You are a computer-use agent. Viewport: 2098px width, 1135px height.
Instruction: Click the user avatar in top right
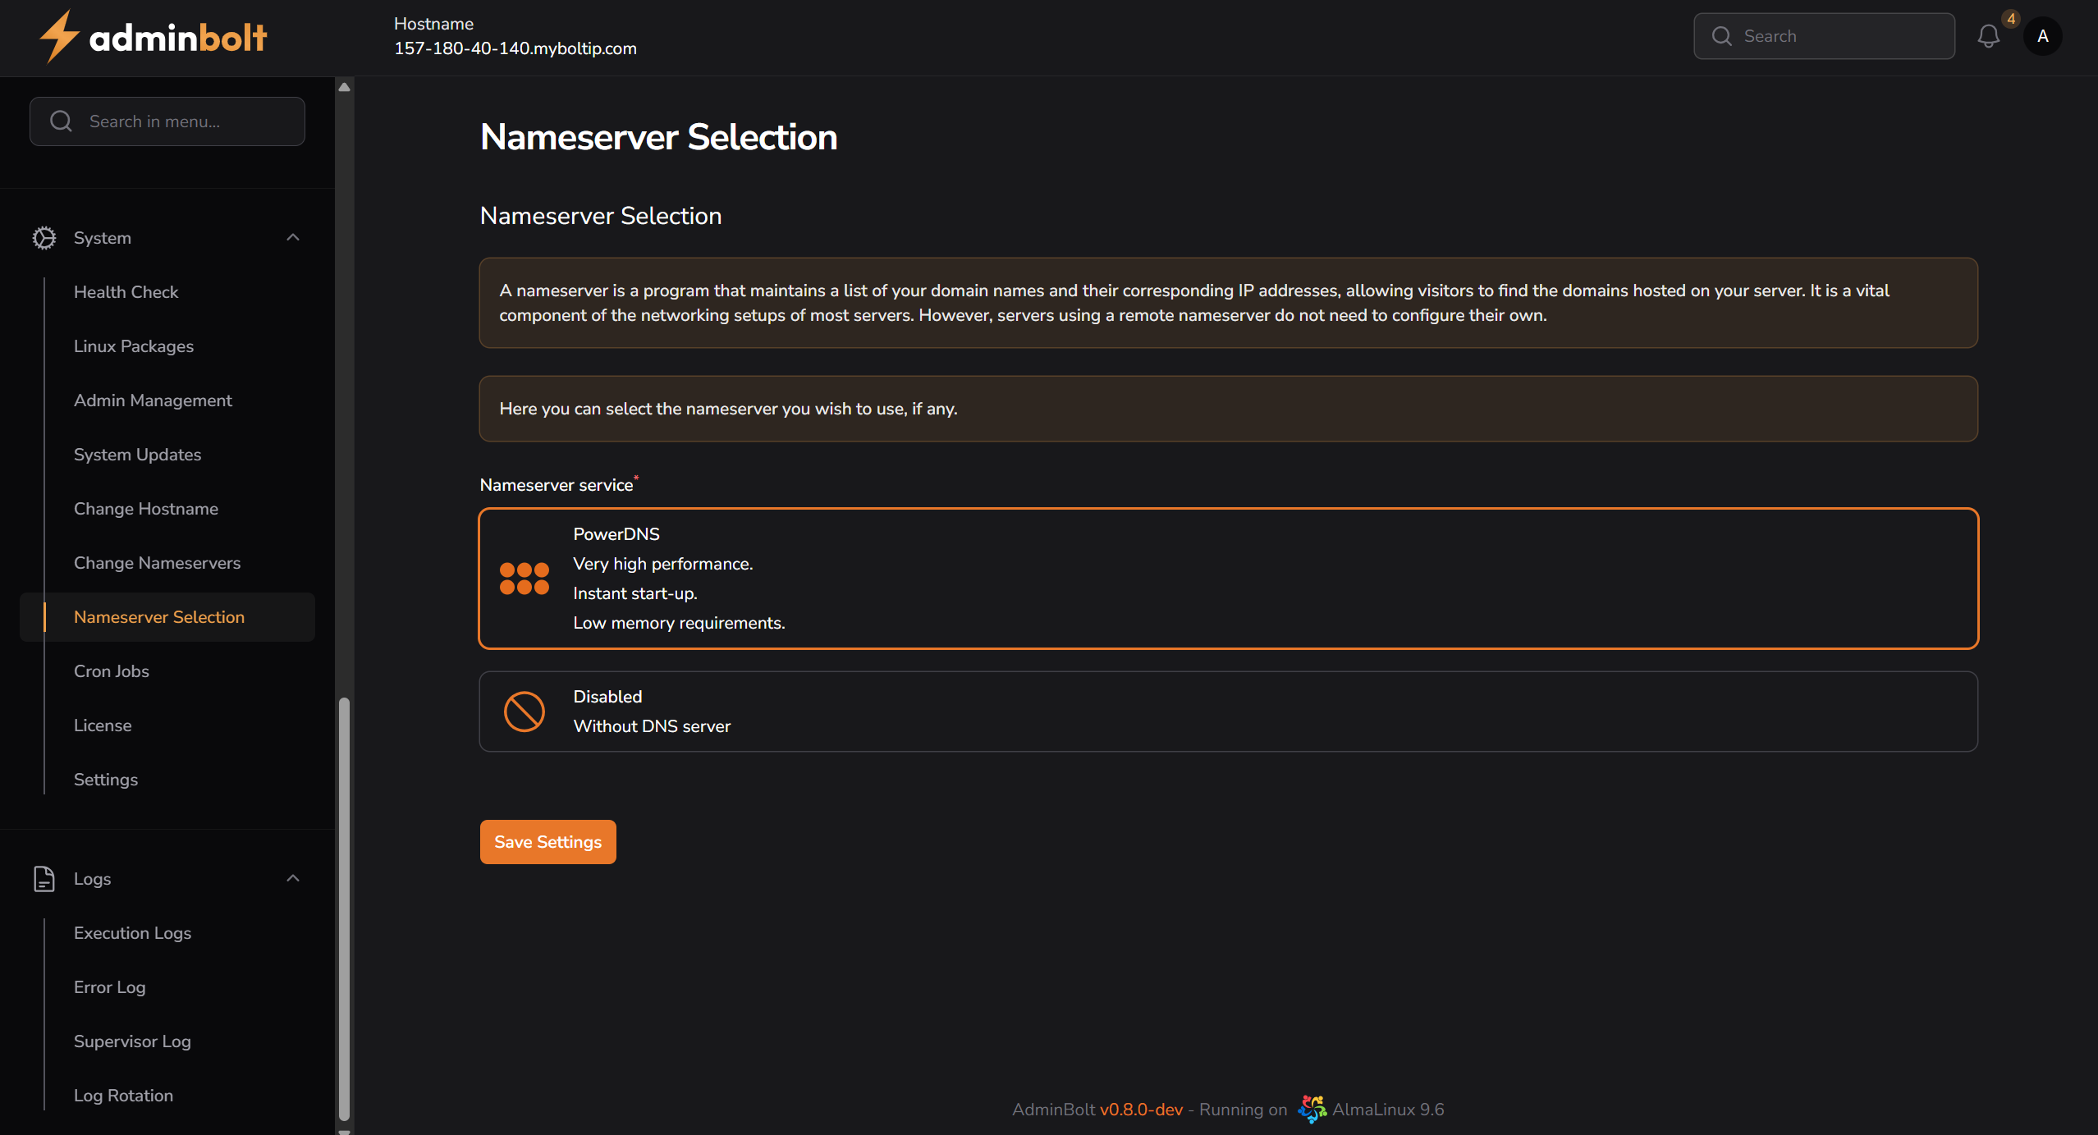2044,35
